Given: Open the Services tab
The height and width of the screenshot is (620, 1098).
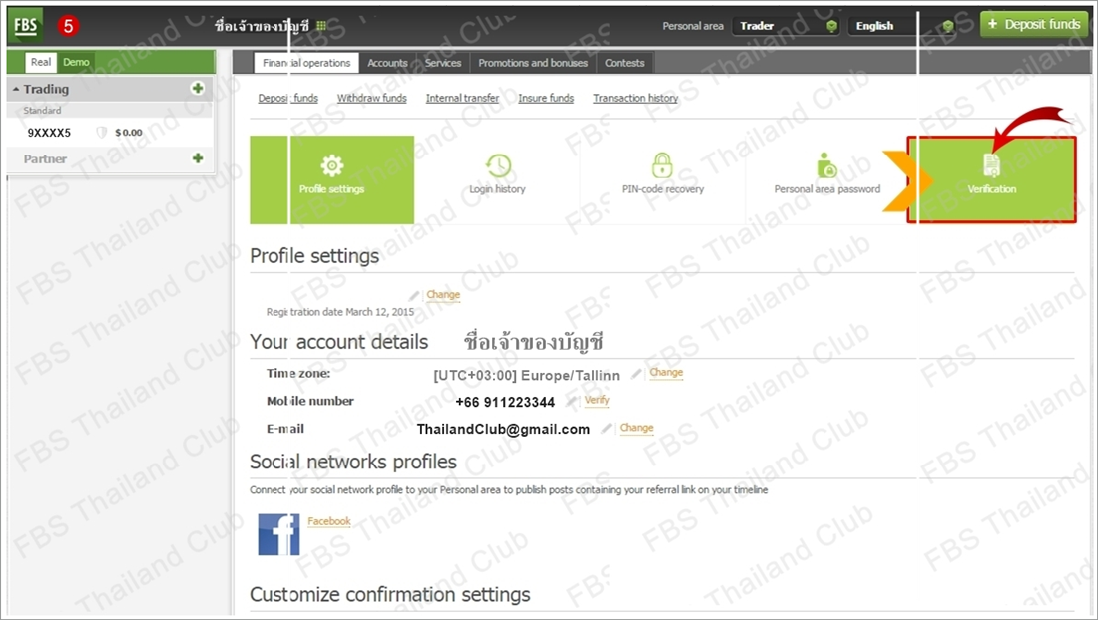Looking at the screenshot, I should 443,63.
